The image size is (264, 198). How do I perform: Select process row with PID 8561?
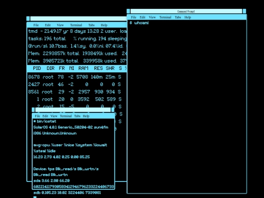click(74, 92)
